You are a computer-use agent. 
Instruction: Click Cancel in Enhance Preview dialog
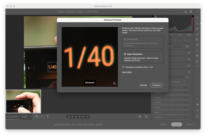[143, 85]
